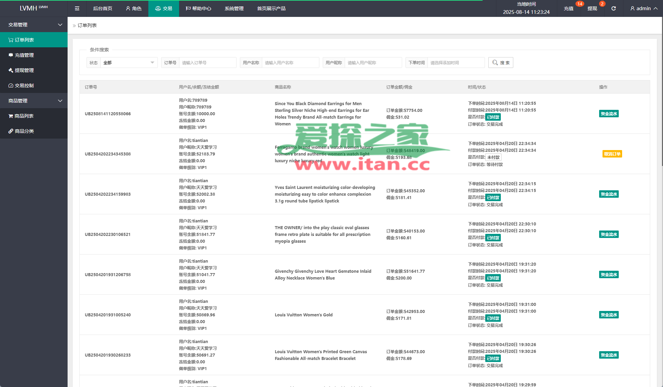The image size is (663, 387).
Task: Collapse the 交易管理 sidebar group
Action: pyautogui.click(x=34, y=25)
